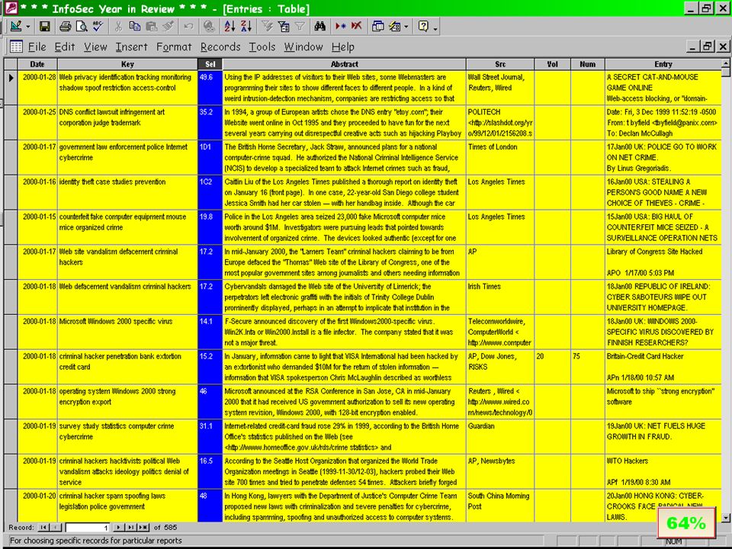
Task: Go to the previous record with the navigation button
Action: tap(56, 528)
